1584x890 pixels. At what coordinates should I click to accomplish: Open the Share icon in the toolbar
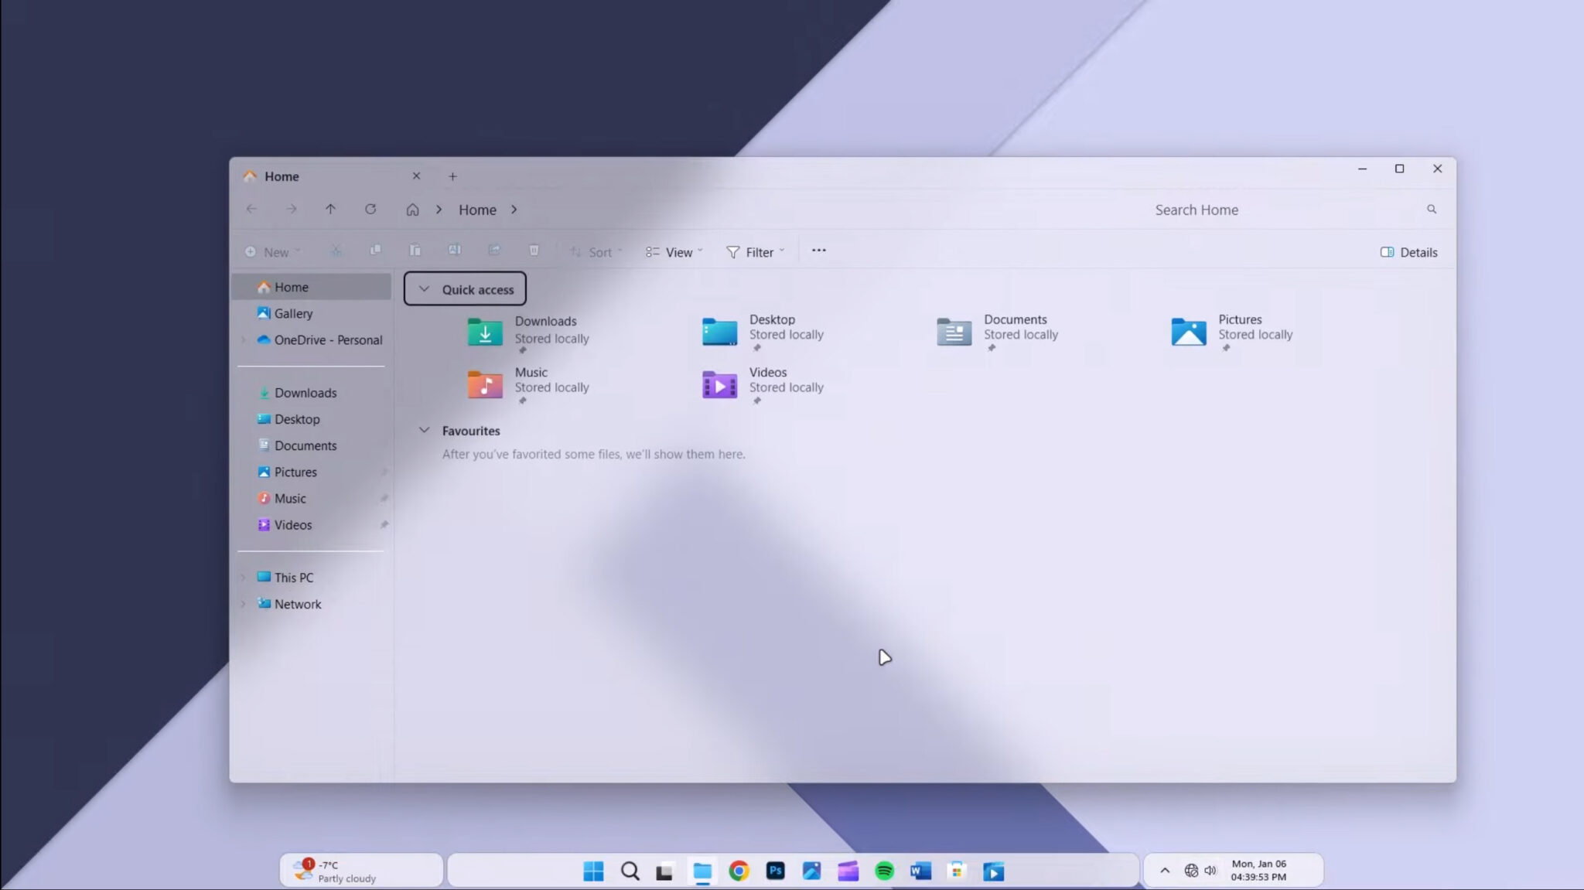494,251
